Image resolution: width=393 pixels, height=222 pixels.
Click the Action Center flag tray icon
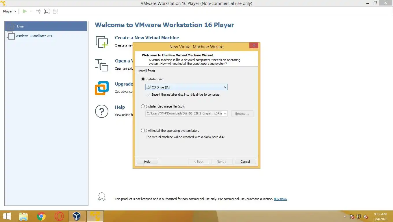(x=352, y=217)
